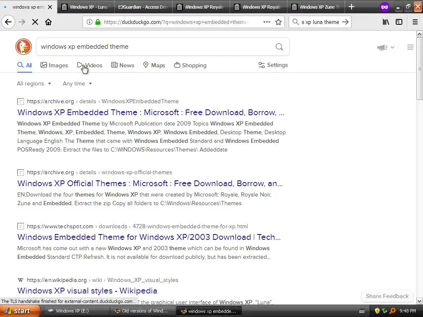Open Windows XP Official Themes result
Viewport: 423px width, 317px height.
[150, 184]
